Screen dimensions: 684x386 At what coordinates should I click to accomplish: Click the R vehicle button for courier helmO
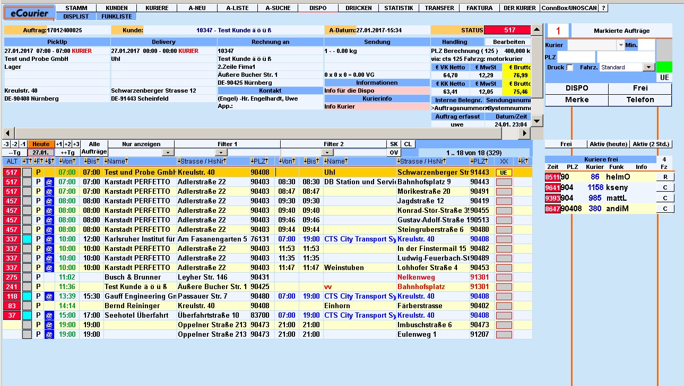tap(665, 177)
